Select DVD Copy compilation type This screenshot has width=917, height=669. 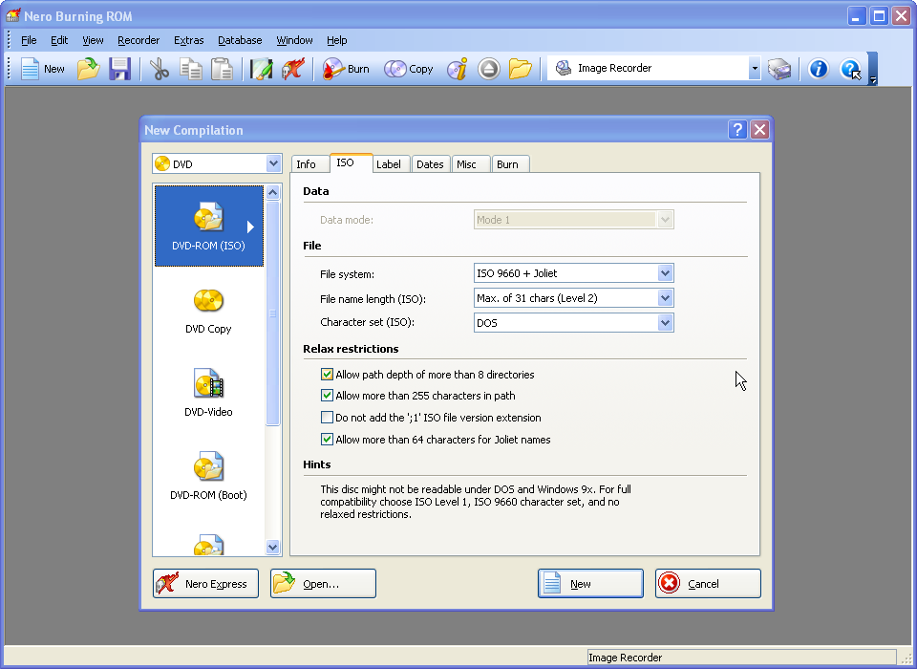208,311
